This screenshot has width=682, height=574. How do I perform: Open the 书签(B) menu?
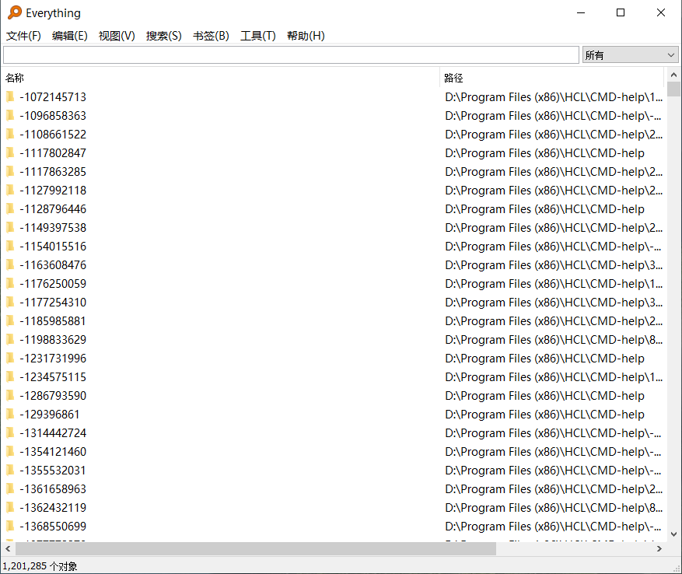[211, 36]
